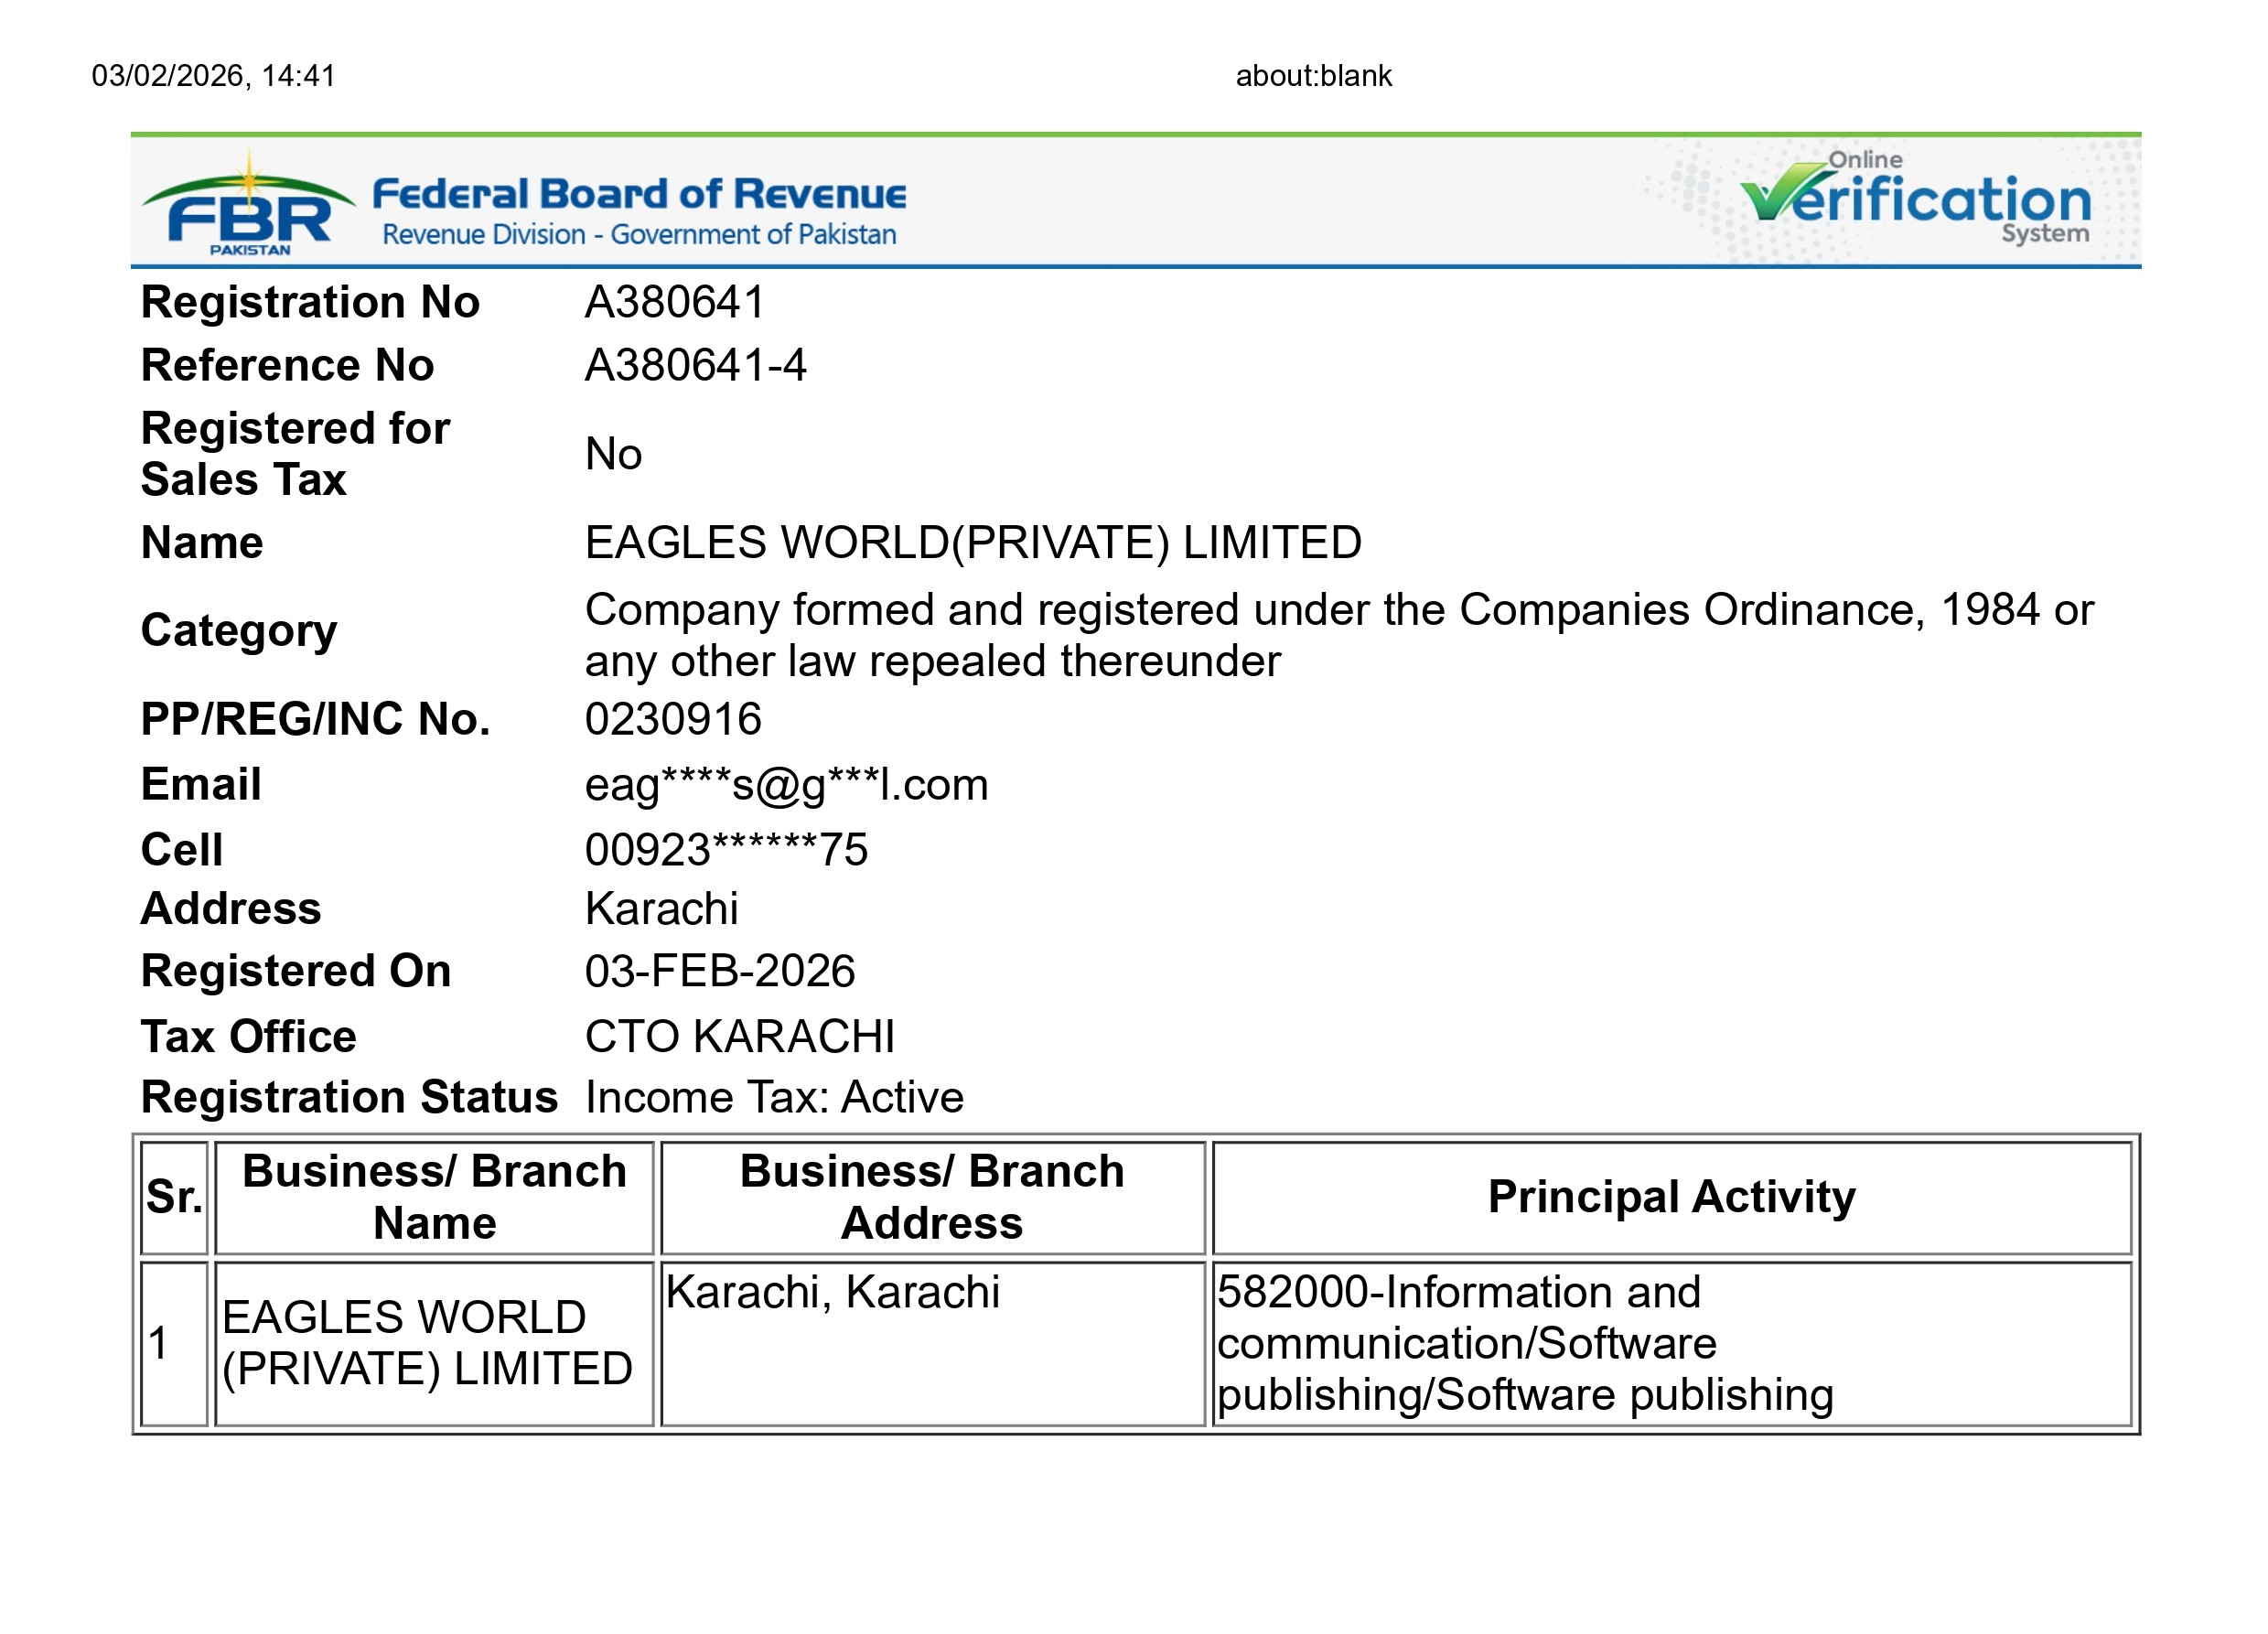Click the PP/REG/INC number 0230916
The image size is (2268, 1634).
673,720
